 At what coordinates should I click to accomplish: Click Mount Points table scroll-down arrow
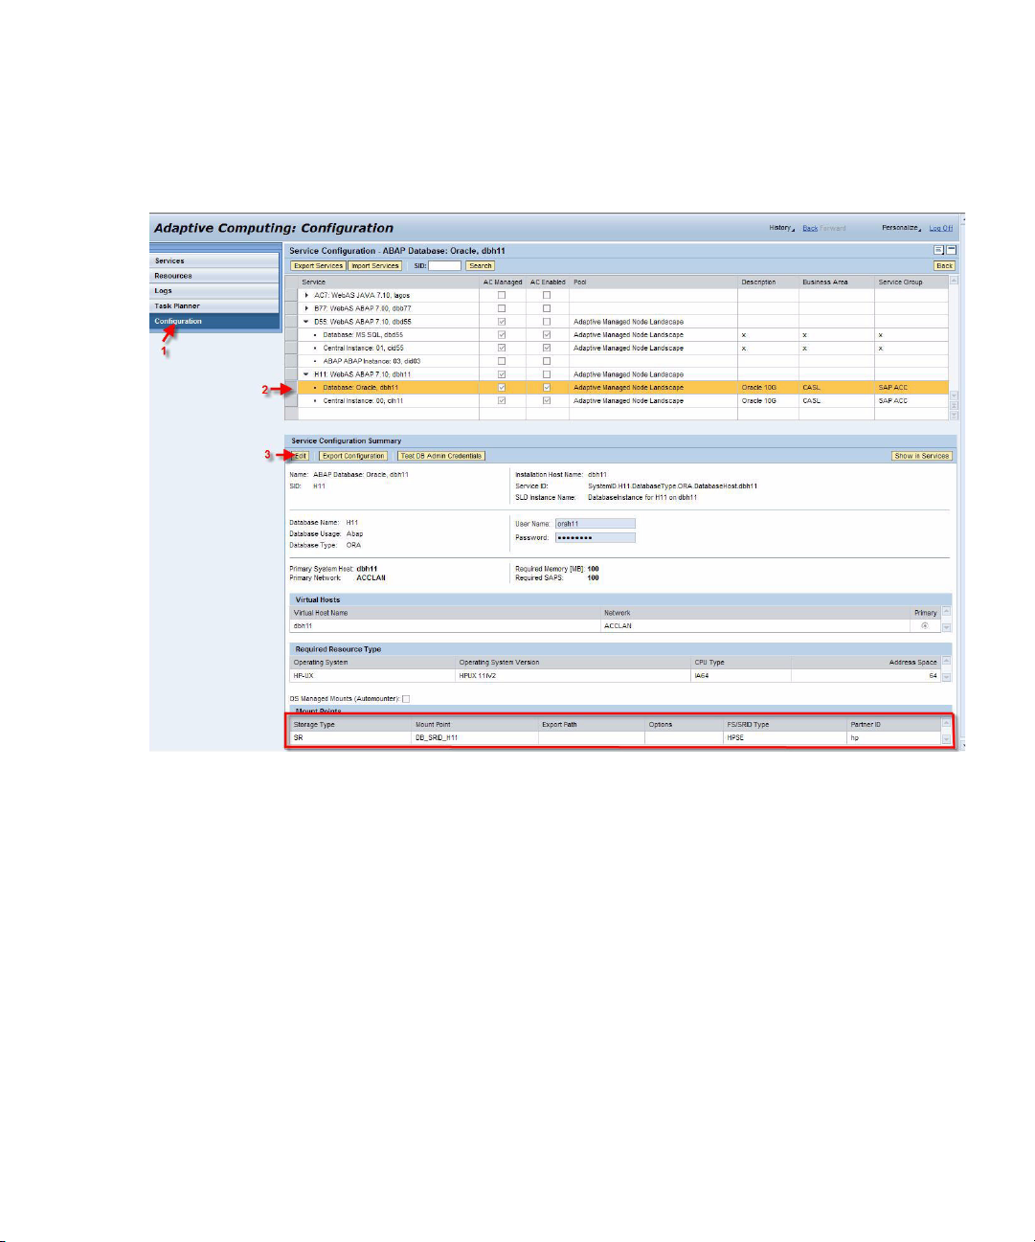[947, 739]
